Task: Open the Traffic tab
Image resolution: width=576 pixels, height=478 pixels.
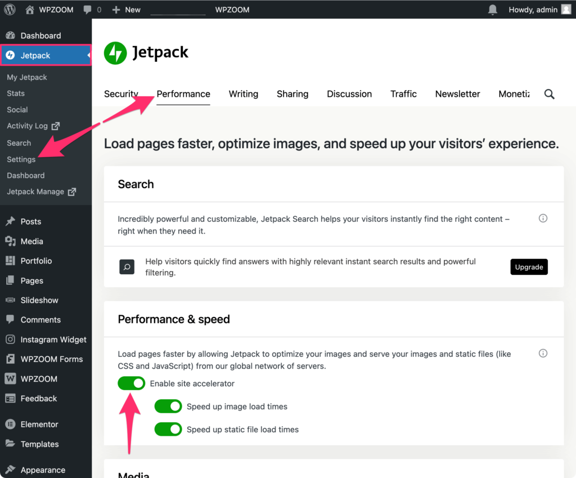Action: pos(403,94)
